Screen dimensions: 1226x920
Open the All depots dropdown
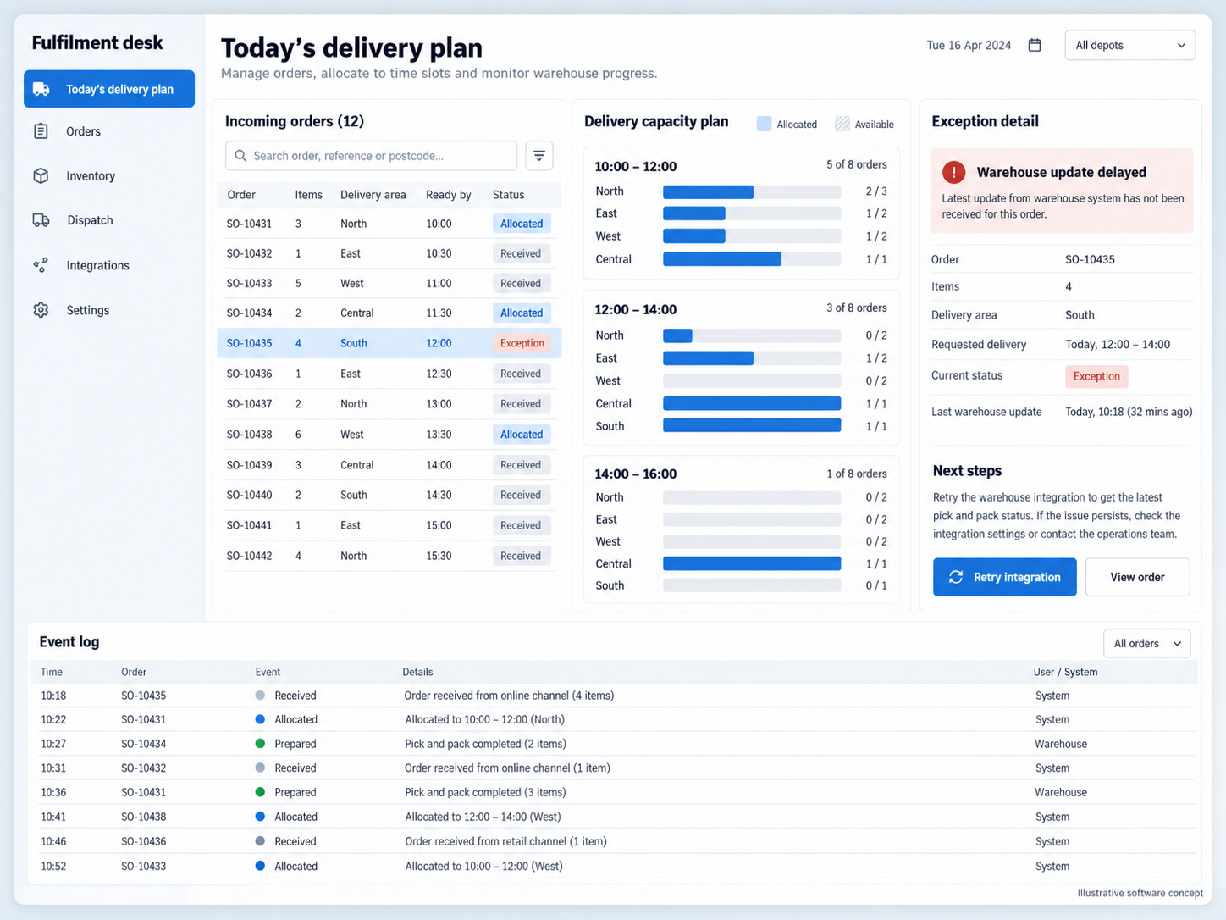[x=1129, y=45]
